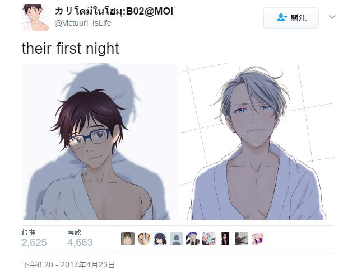Viewport: 357px width, 274px height.
Task: Open the last pink floral liker avatar
Action: pyautogui.click(x=258, y=239)
